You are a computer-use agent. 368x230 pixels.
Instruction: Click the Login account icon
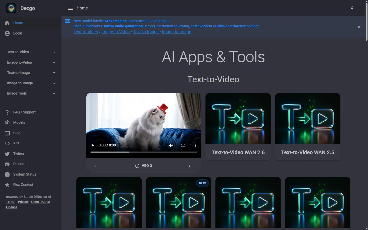tap(7, 33)
